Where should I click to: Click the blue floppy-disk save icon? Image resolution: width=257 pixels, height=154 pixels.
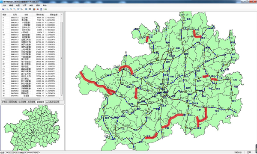[x=3, y=9]
